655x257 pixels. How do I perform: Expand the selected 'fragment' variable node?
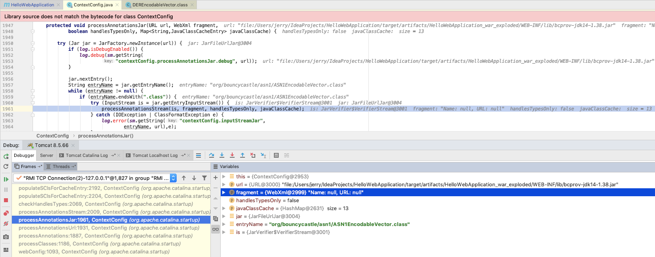[x=224, y=192]
